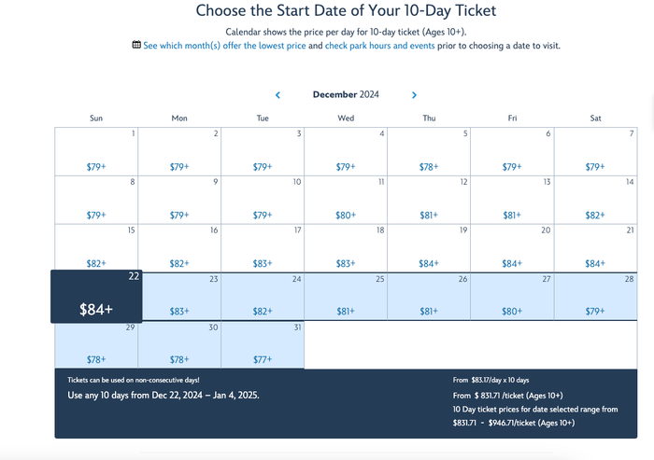
Task: Select December 24 at $82+
Action: coord(263,297)
